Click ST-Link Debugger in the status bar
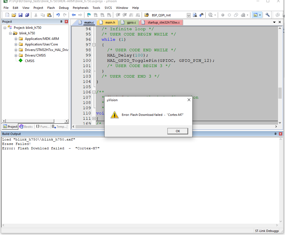The height and width of the screenshot is (235, 285). pos(266,231)
